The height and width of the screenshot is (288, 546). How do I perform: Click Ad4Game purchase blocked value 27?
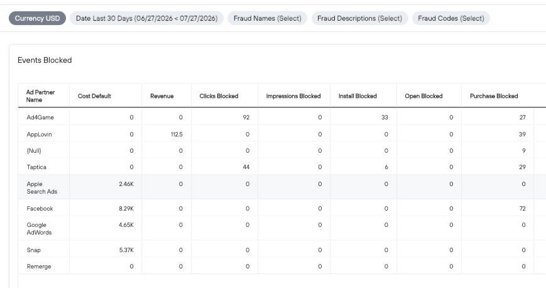(x=522, y=118)
